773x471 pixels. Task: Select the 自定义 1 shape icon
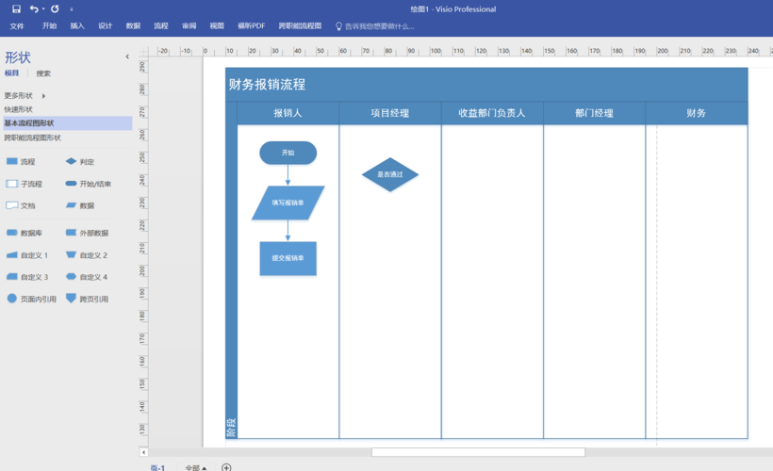click(12, 254)
